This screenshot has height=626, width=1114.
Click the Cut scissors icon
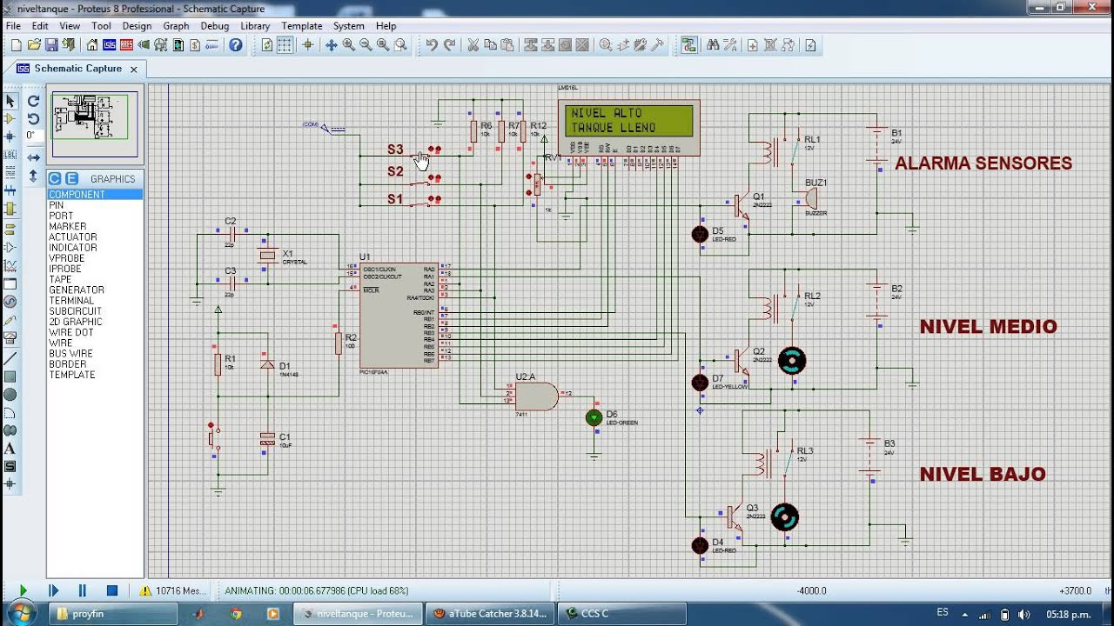tap(473, 45)
